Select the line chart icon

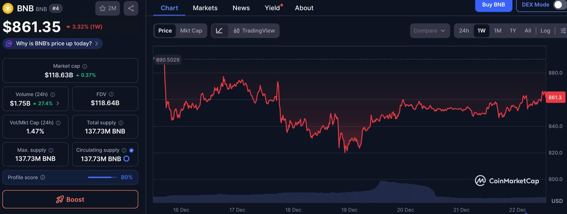(x=219, y=31)
